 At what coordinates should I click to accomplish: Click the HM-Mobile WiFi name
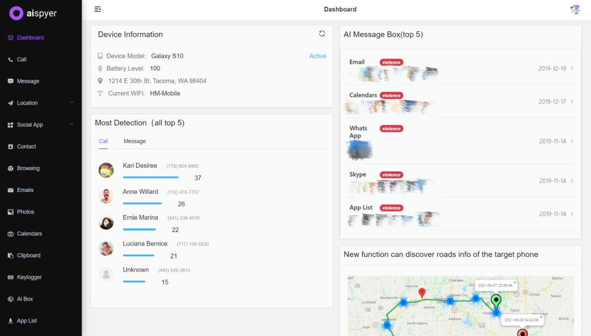[165, 93]
